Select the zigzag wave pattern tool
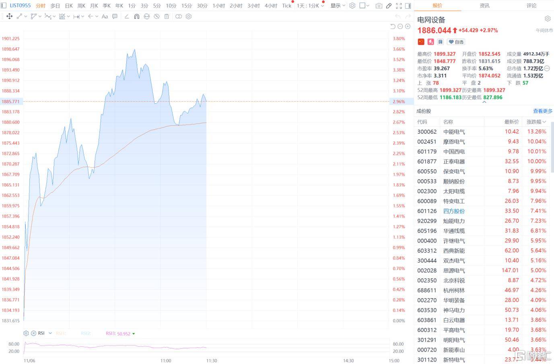This screenshot has width=554, height=364. [47, 16]
